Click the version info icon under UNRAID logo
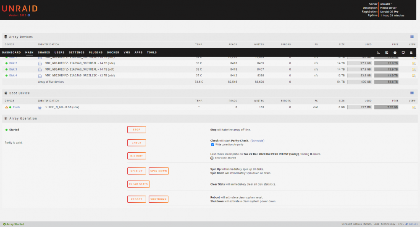This screenshot has height=227, width=420. coord(29,15)
